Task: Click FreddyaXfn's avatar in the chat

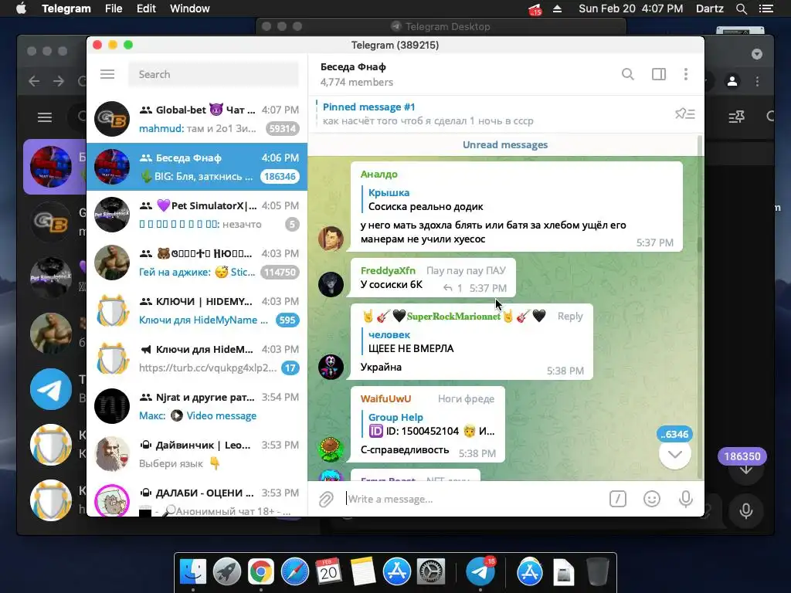Action: 331,284
